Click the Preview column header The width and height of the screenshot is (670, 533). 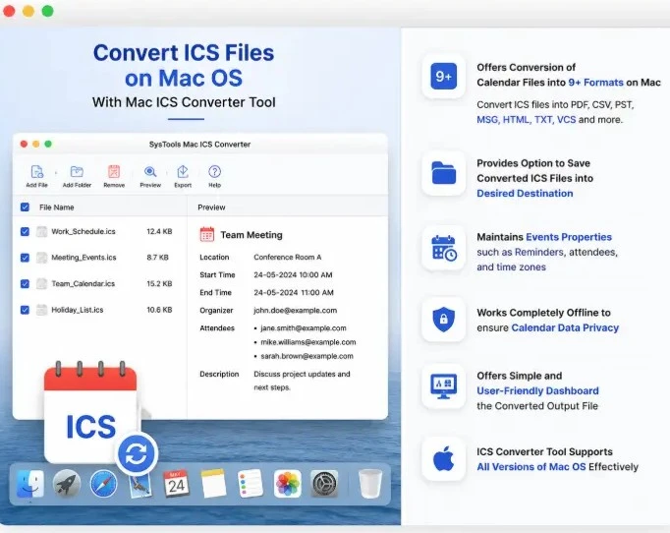[211, 207]
